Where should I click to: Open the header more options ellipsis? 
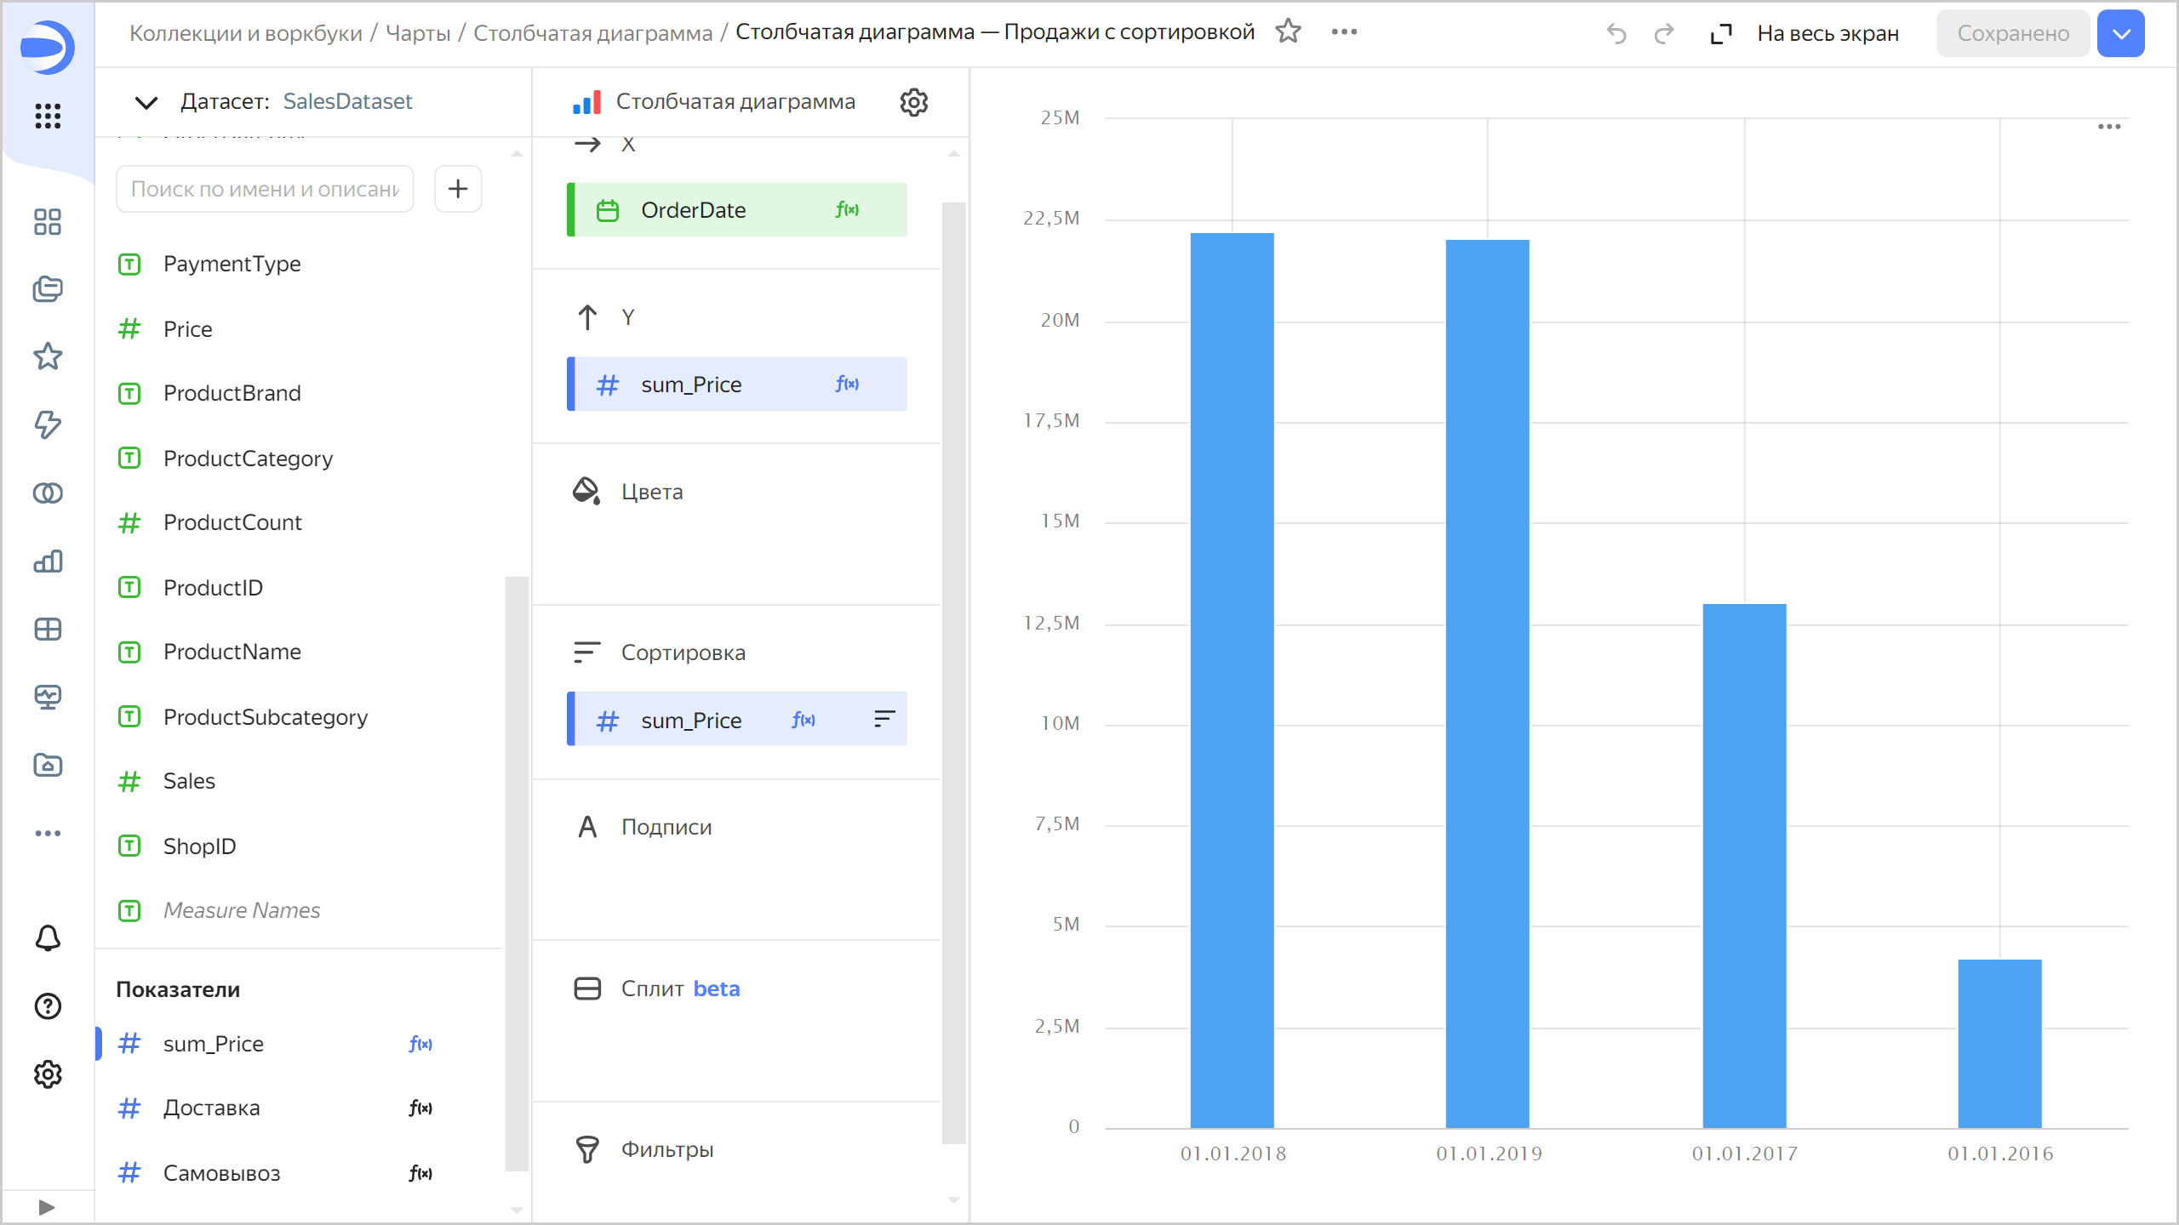[x=1344, y=32]
